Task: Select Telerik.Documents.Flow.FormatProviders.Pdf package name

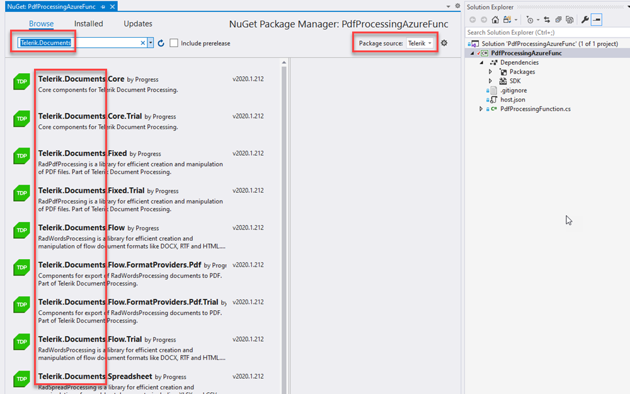Action: click(120, 265)
